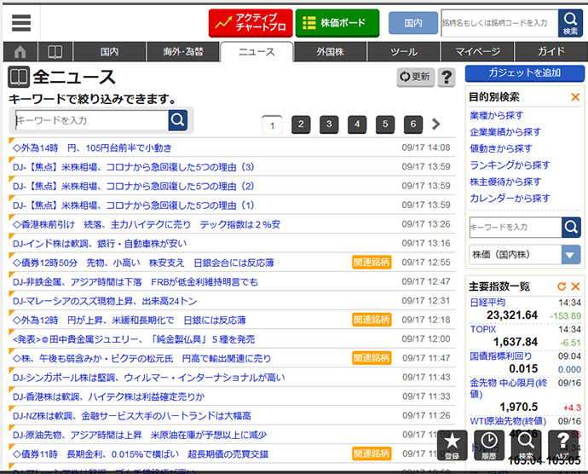The width and height of the screenshot is (588, 474).
Task: Open the hamburger menu icon
Action: click(x=21, y=23)
